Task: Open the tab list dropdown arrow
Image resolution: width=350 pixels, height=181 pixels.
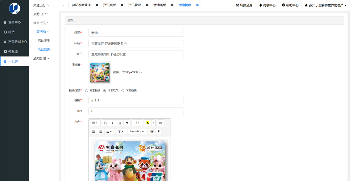Action: coord(64,5)
